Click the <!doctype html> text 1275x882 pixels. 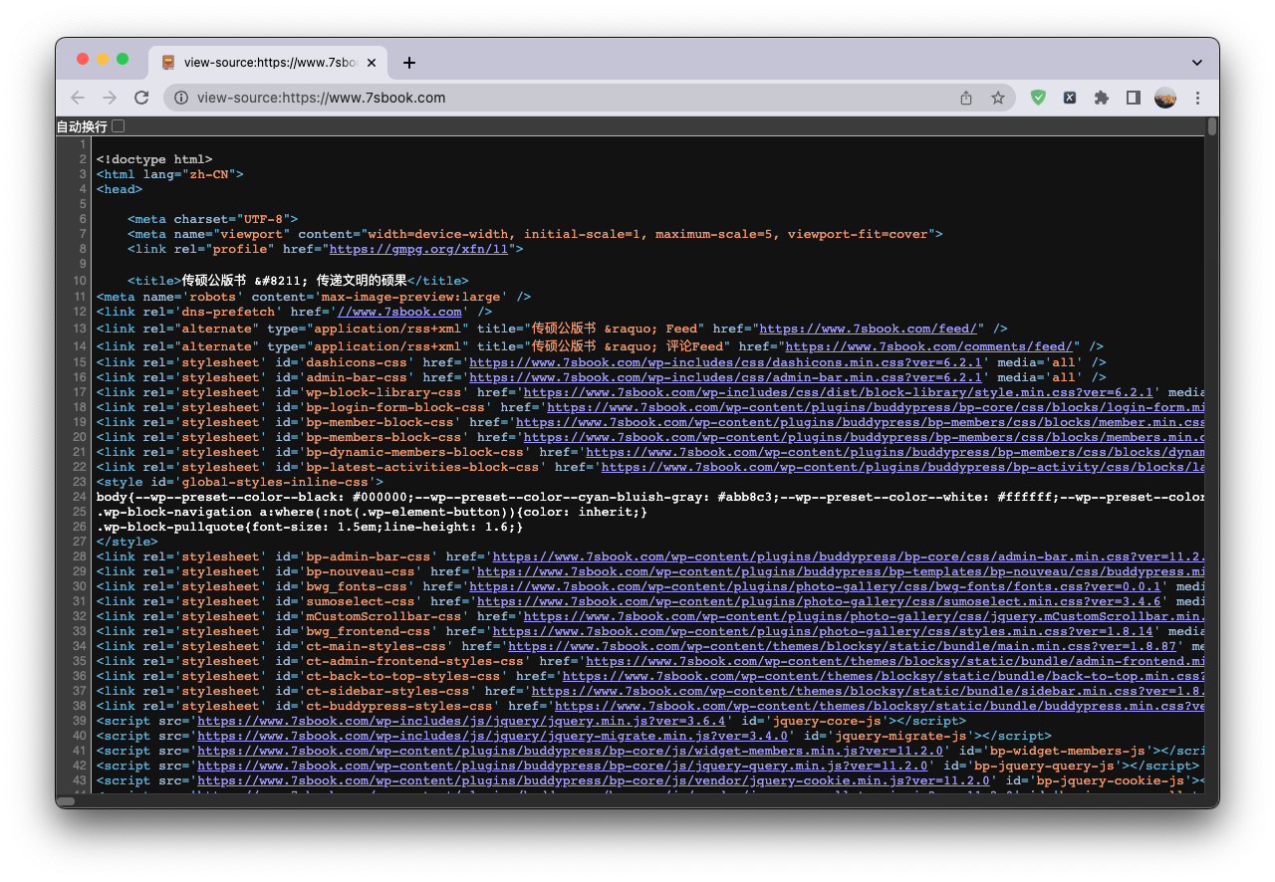[154, 159]
